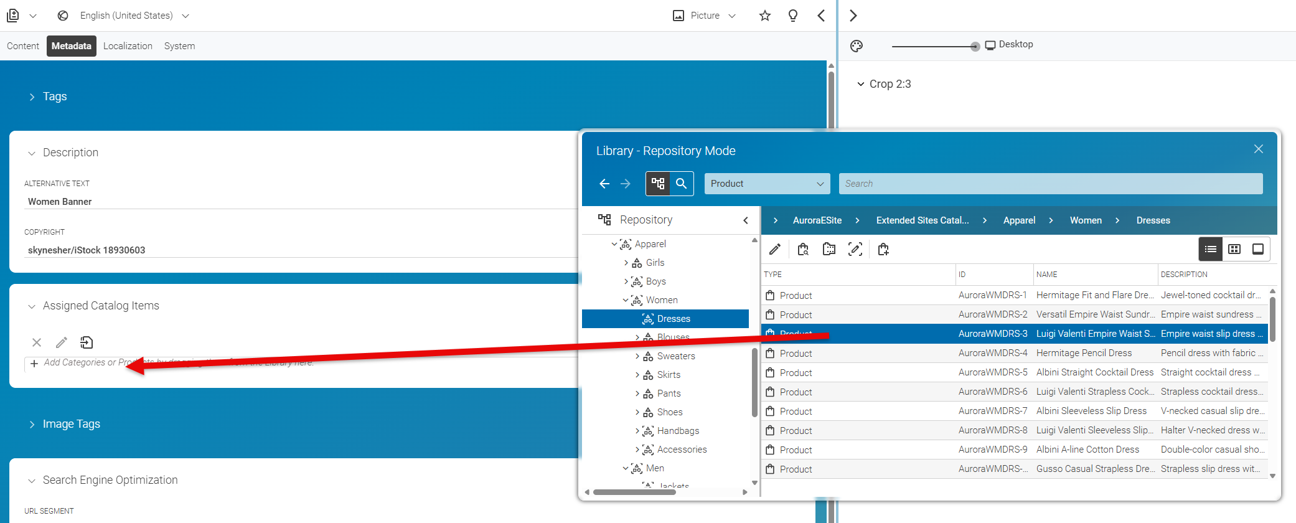Switch Library to list view
Viewport: 1296px width, 523px height.
coord(1211,249)
